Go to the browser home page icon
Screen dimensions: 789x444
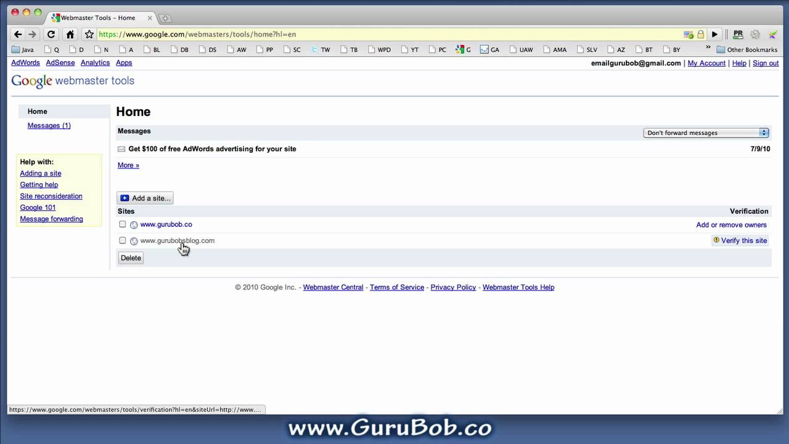pos(70,35)
